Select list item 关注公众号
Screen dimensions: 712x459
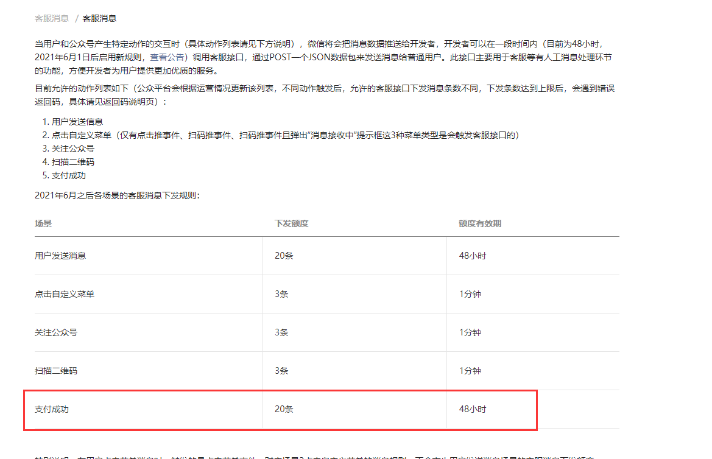[x=72, y=149]
